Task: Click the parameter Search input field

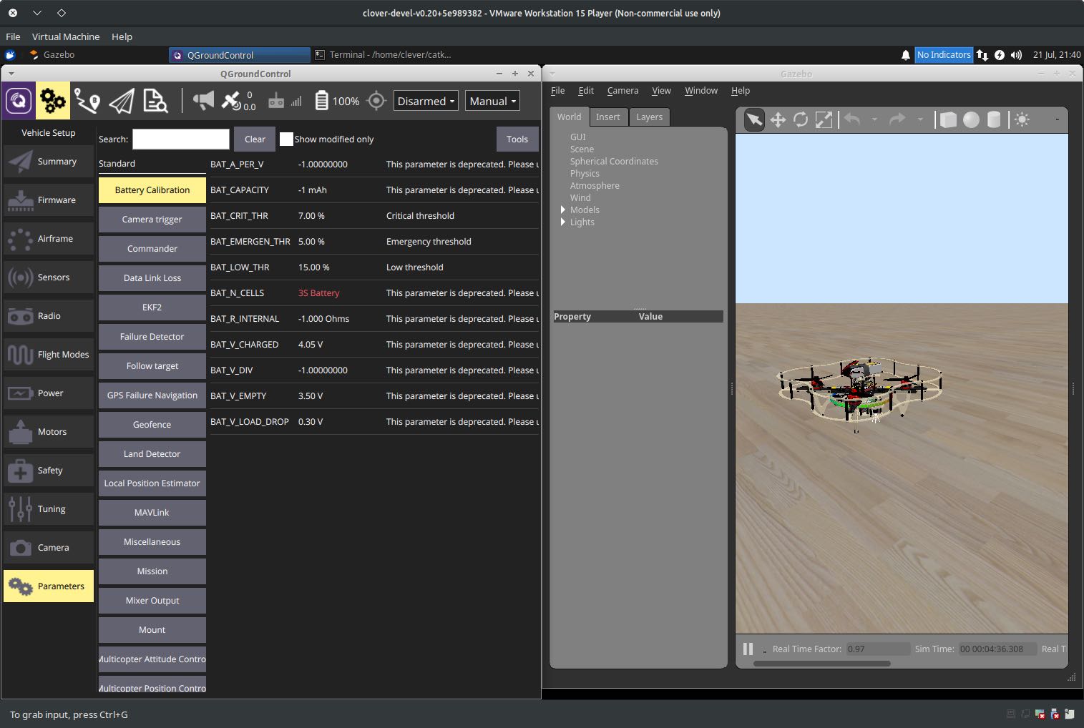Action: pyautogui.click(x=181, y=139)
